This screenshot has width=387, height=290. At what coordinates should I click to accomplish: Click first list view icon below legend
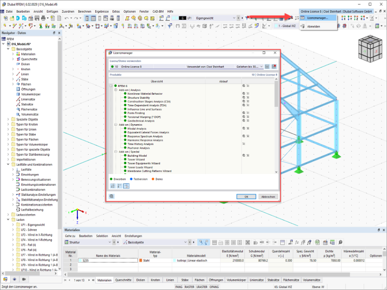pyautogui.click(x=113, y=186)
